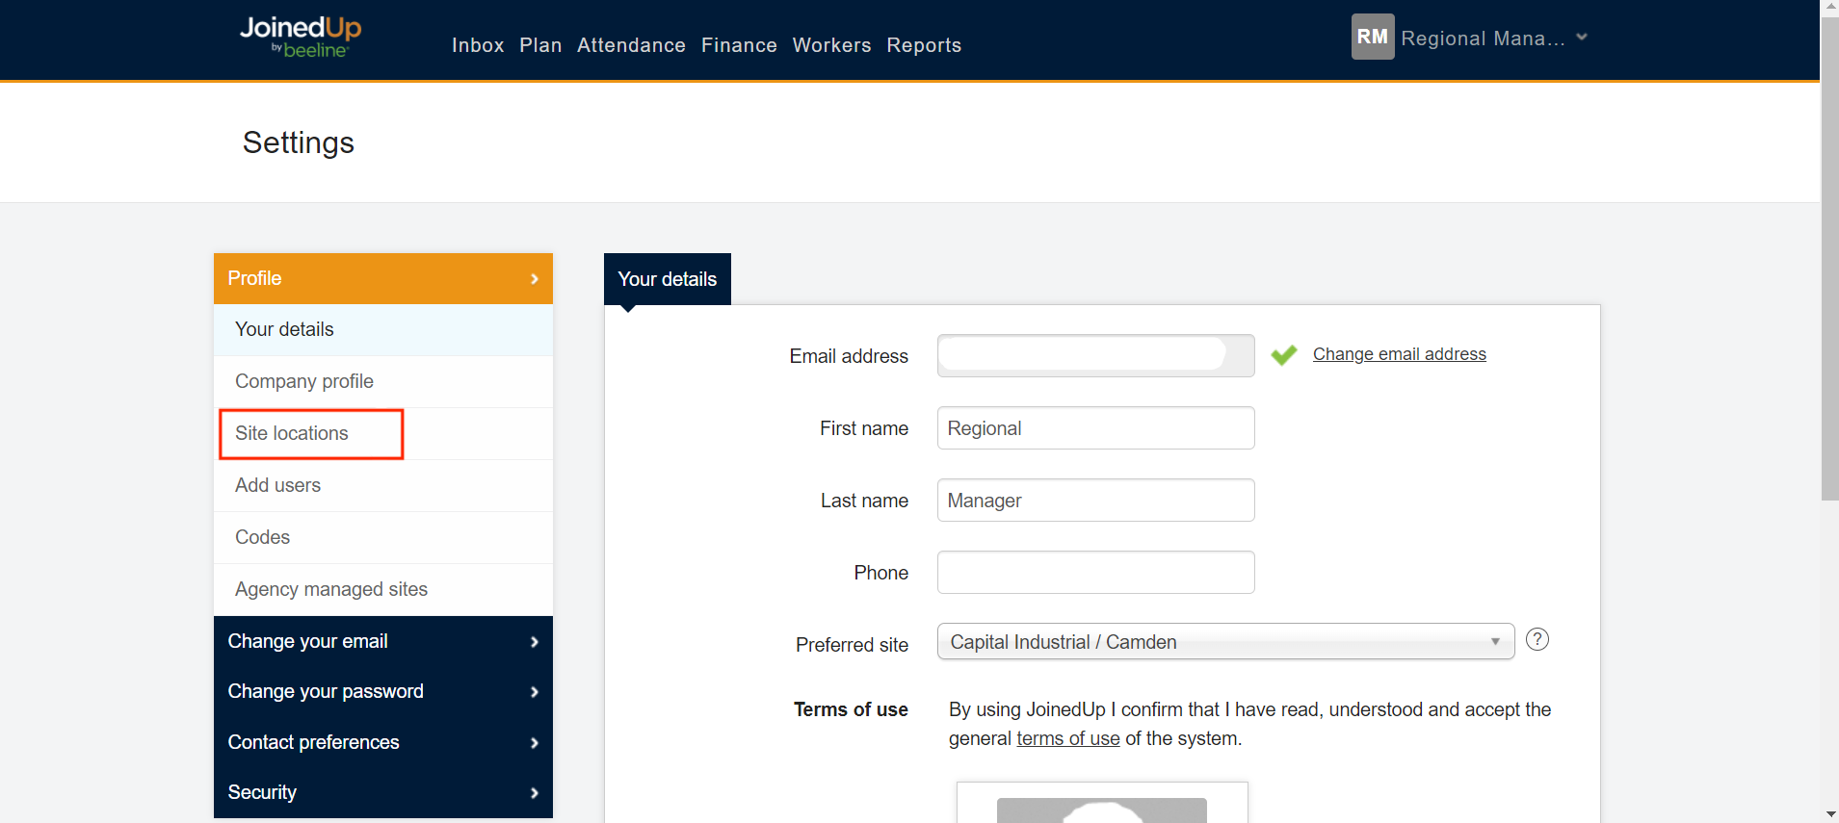The width and height of the screenshot is (1839, 823).
Task: Open Agency managed sites in sidebar
Action: [x=331, y=589]
